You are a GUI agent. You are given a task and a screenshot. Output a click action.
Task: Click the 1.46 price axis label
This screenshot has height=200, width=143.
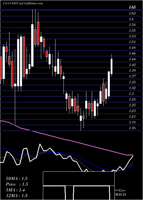point(132,53)
